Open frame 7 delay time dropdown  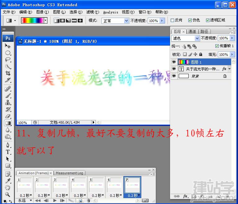tap(139, 195)
